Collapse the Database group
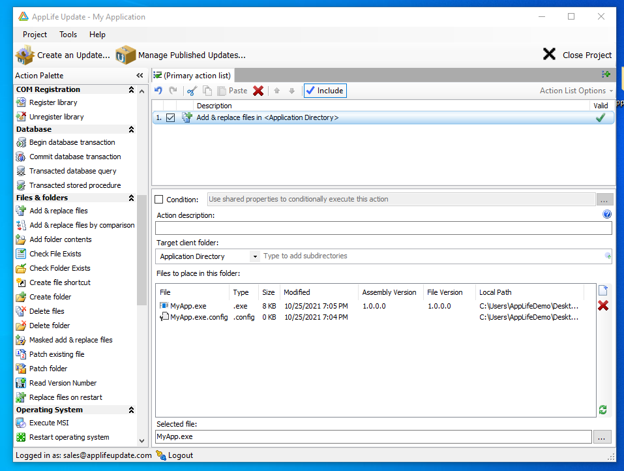Viewport: 624px width, 471px height. (x=131, y=129)
